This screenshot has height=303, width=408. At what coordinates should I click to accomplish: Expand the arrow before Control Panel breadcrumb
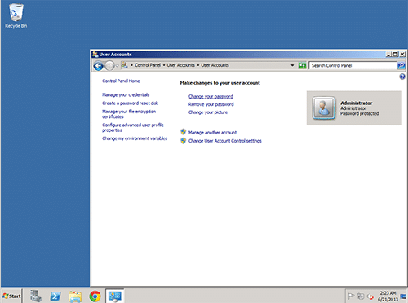click(131, 65)
